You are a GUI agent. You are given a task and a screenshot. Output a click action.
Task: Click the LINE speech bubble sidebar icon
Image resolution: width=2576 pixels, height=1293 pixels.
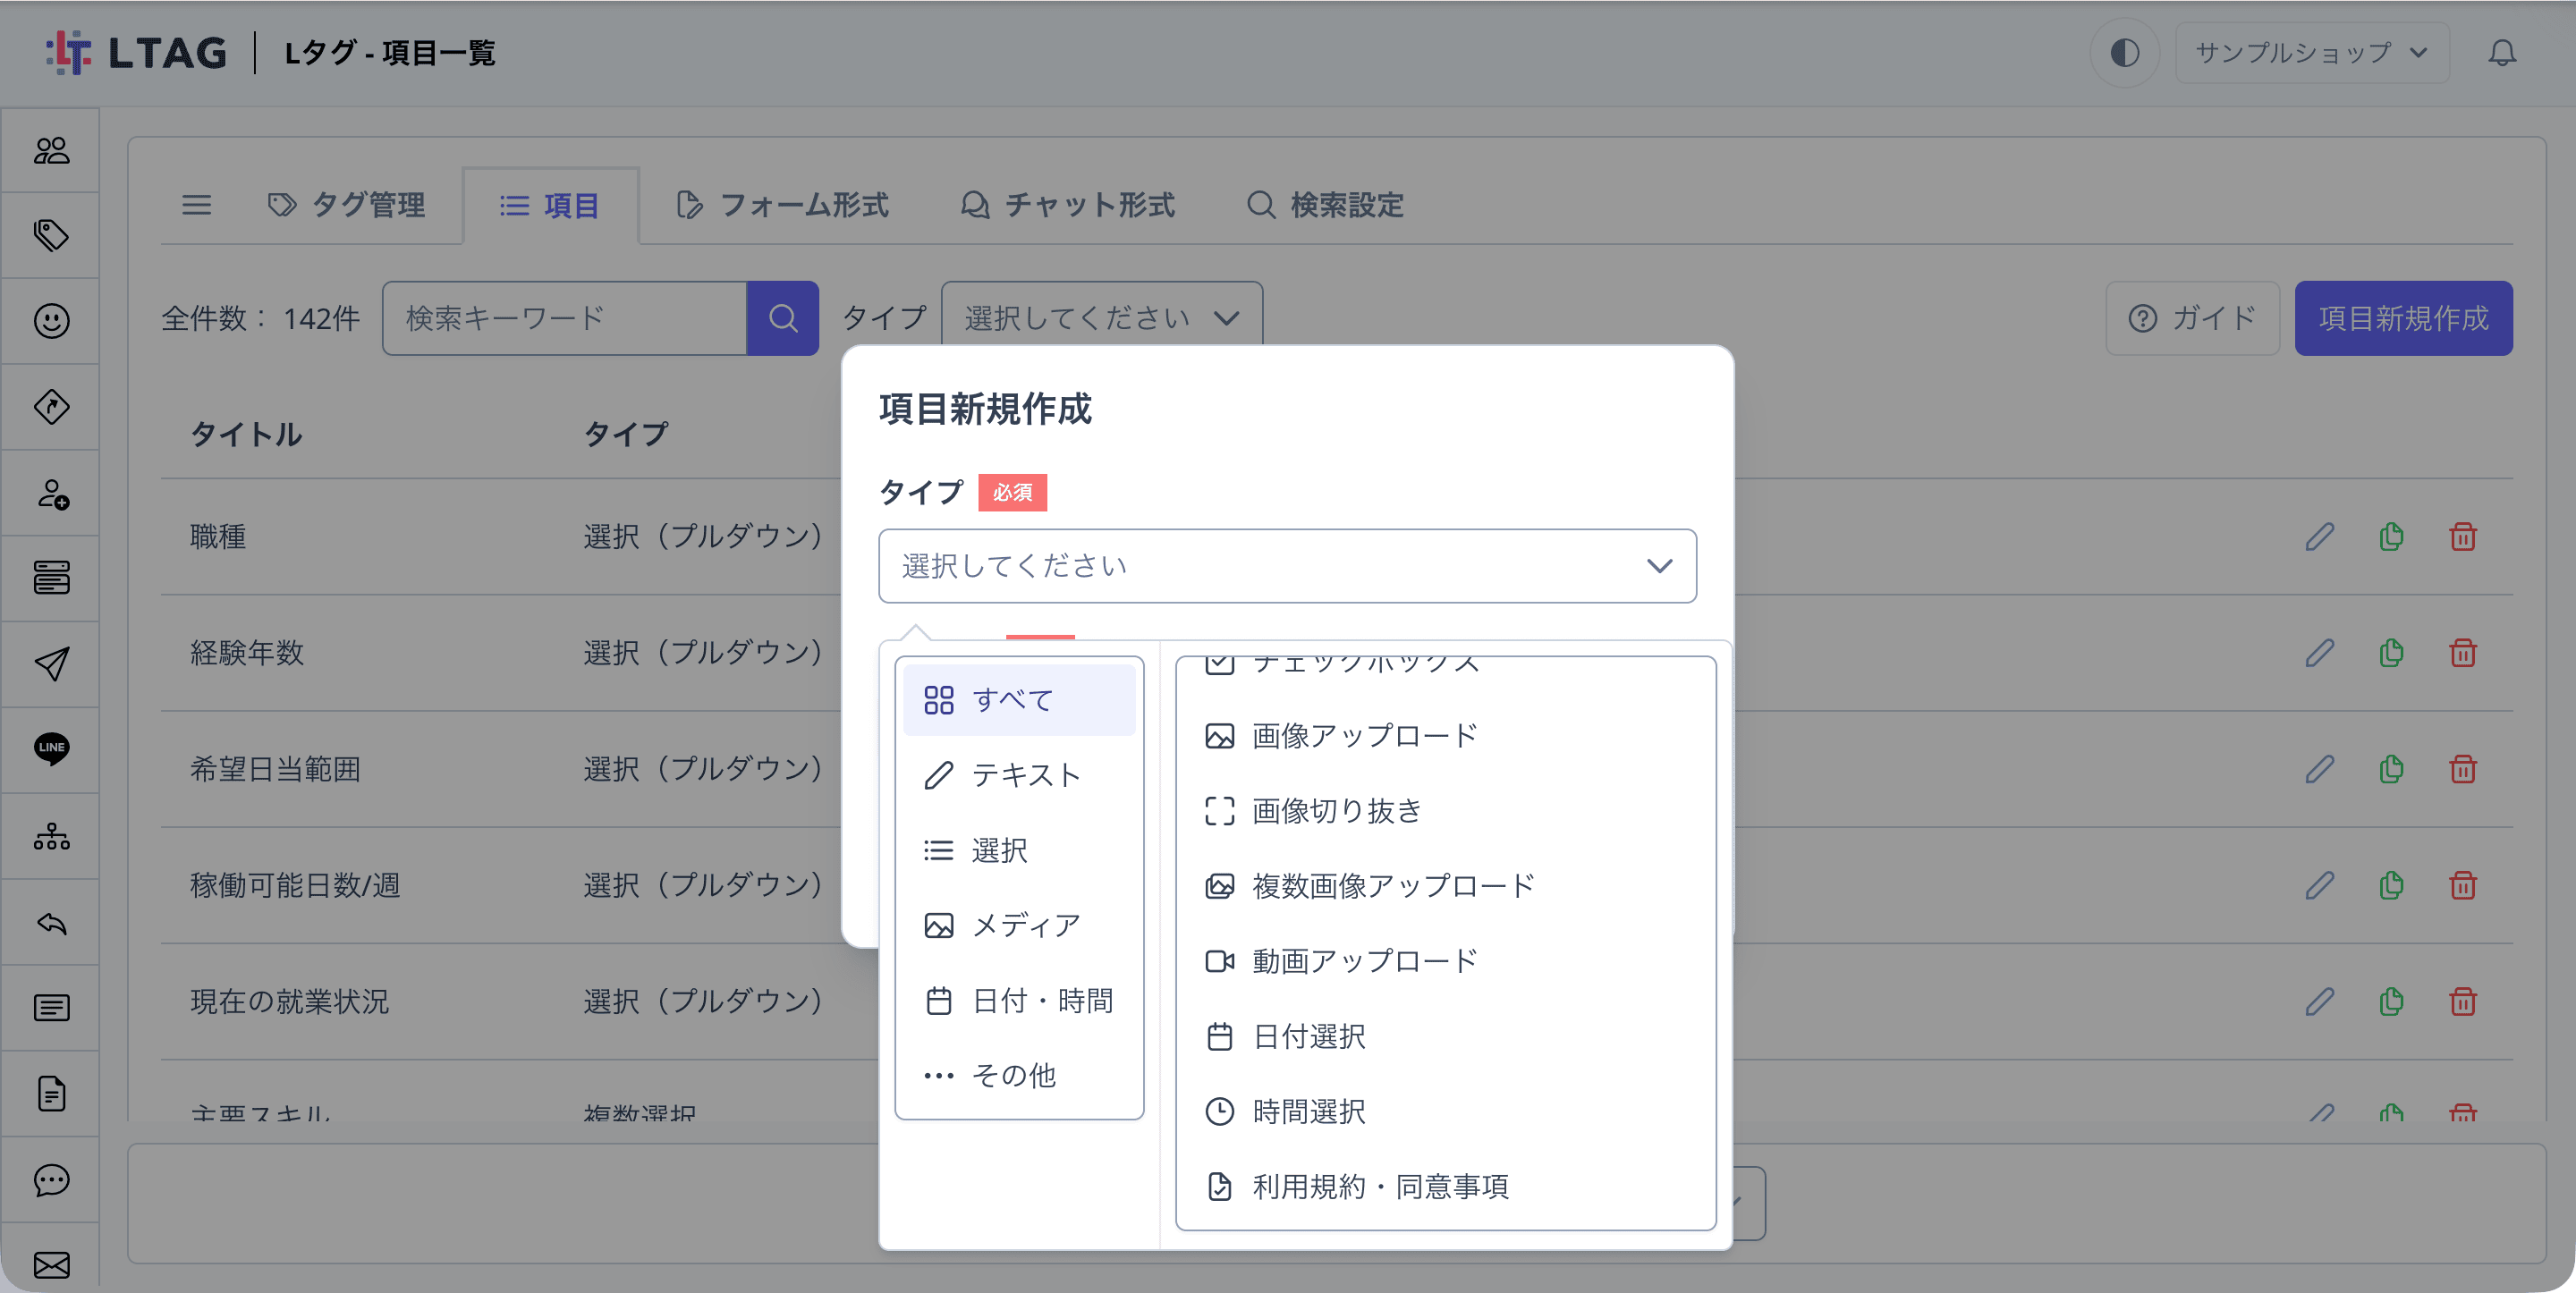pos(51,749)
